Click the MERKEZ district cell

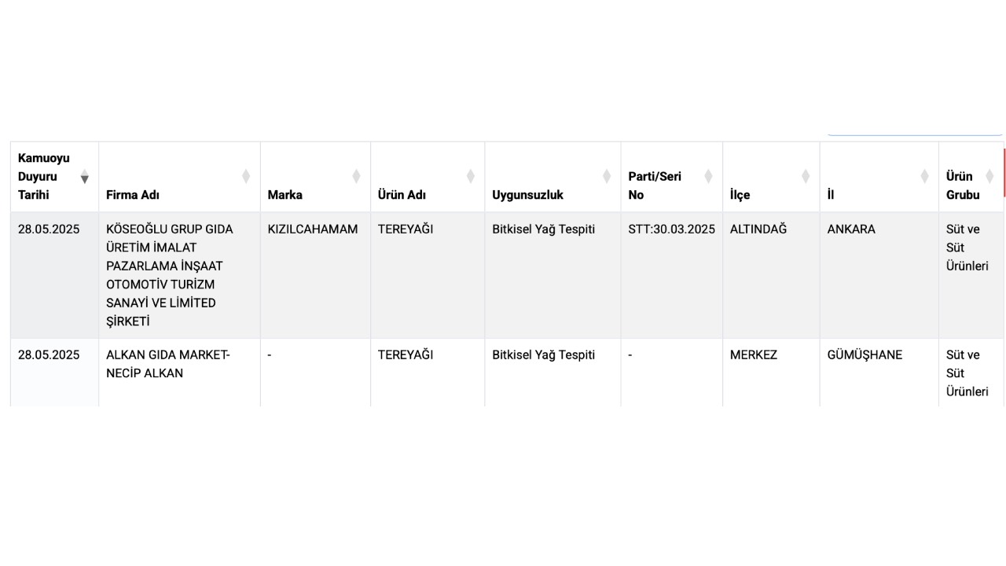tap(771, 373)
